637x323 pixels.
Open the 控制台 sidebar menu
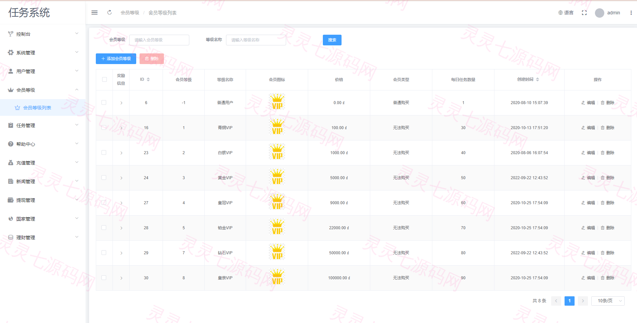[43, 34]
